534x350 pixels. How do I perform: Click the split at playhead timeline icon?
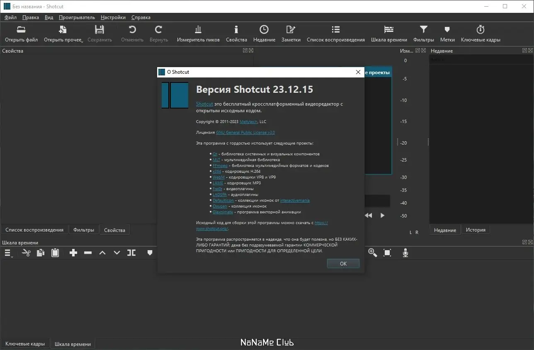[x=131, y=253]
